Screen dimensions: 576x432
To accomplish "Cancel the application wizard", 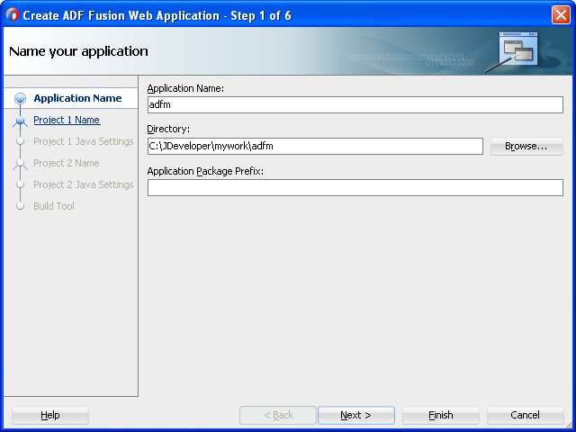I will pyautogui.click(x=525, y=415).
